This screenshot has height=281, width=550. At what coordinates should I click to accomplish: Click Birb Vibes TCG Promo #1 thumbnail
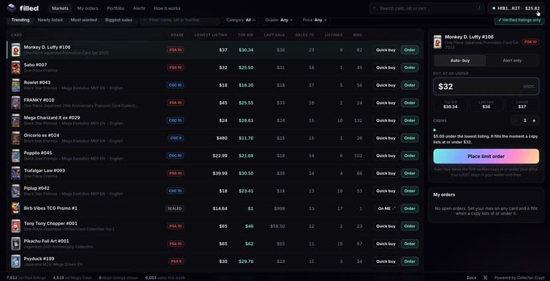(x=16, y=209)
